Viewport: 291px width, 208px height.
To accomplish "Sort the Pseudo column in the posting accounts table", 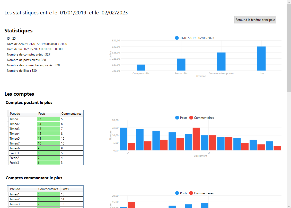I will point(15,113).
